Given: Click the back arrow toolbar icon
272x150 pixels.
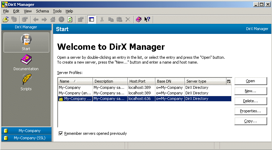Looking at the screenshot, I should click(x=36, y=19).
